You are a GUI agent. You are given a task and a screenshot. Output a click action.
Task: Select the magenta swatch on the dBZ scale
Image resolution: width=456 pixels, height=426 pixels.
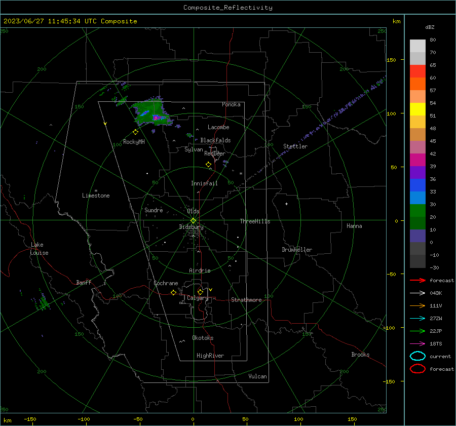[x=417, y=160]
